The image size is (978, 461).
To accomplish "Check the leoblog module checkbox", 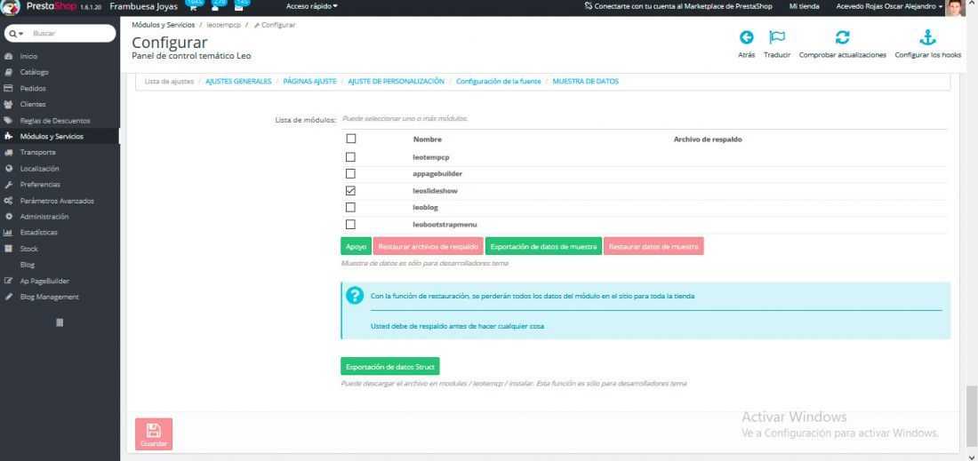I will [350, 208].
